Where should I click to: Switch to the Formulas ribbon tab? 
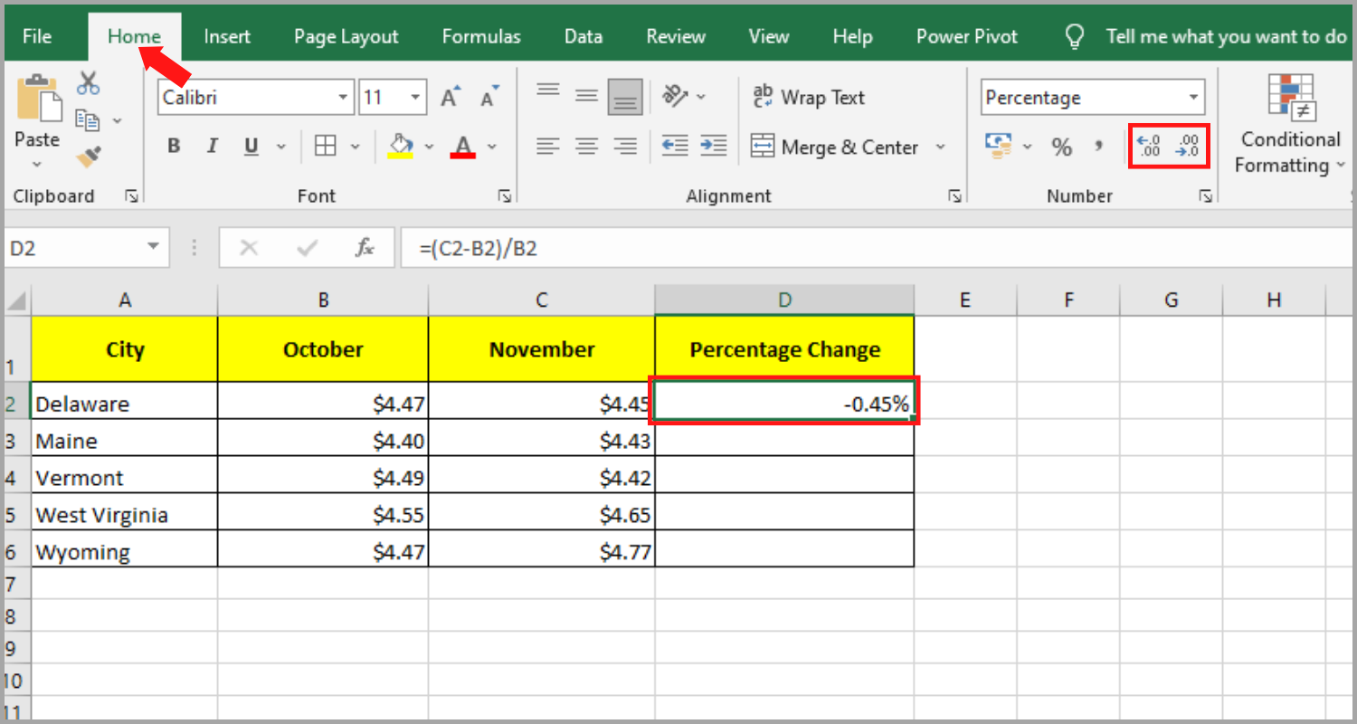pos(480,36)
